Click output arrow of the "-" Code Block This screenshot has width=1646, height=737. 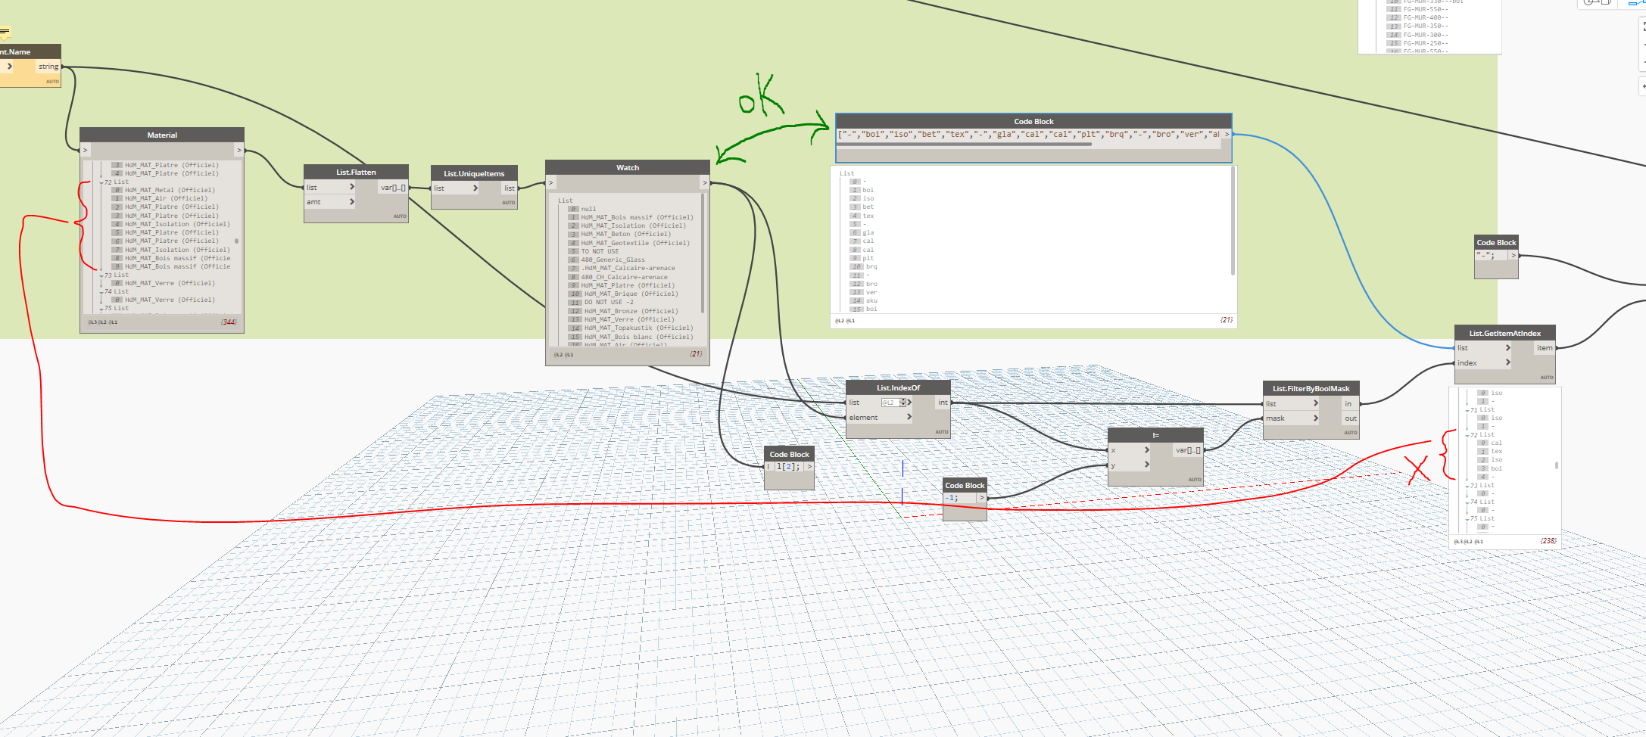pyautogui.click(x=1514, y=255)
